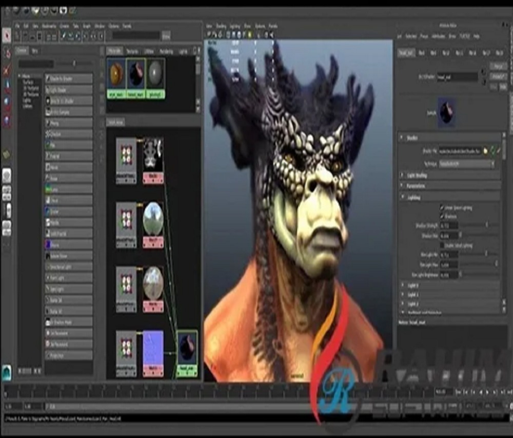
Task: Create a Directional Light node
Action: pyautogui.click(x=69, y=267)
